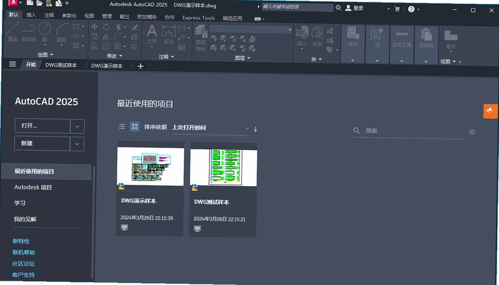Click the Mirror tool icon
The width and height of the screenshot is (499, 285).
[x=106, y=37]
